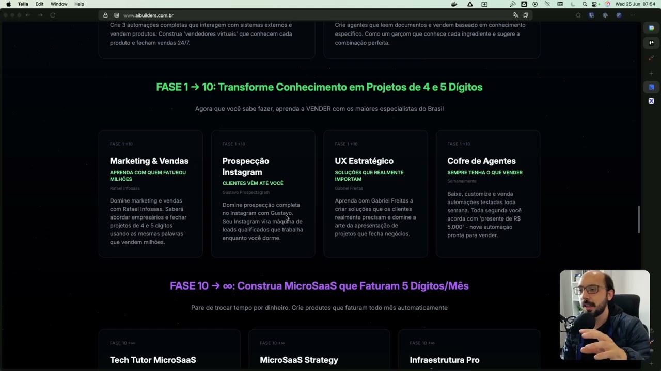Click 'APRENDA COM QUEM FATUROU MILHÕES' subtitle
Screen dimensions: 661x371
(x=148, y=176)
